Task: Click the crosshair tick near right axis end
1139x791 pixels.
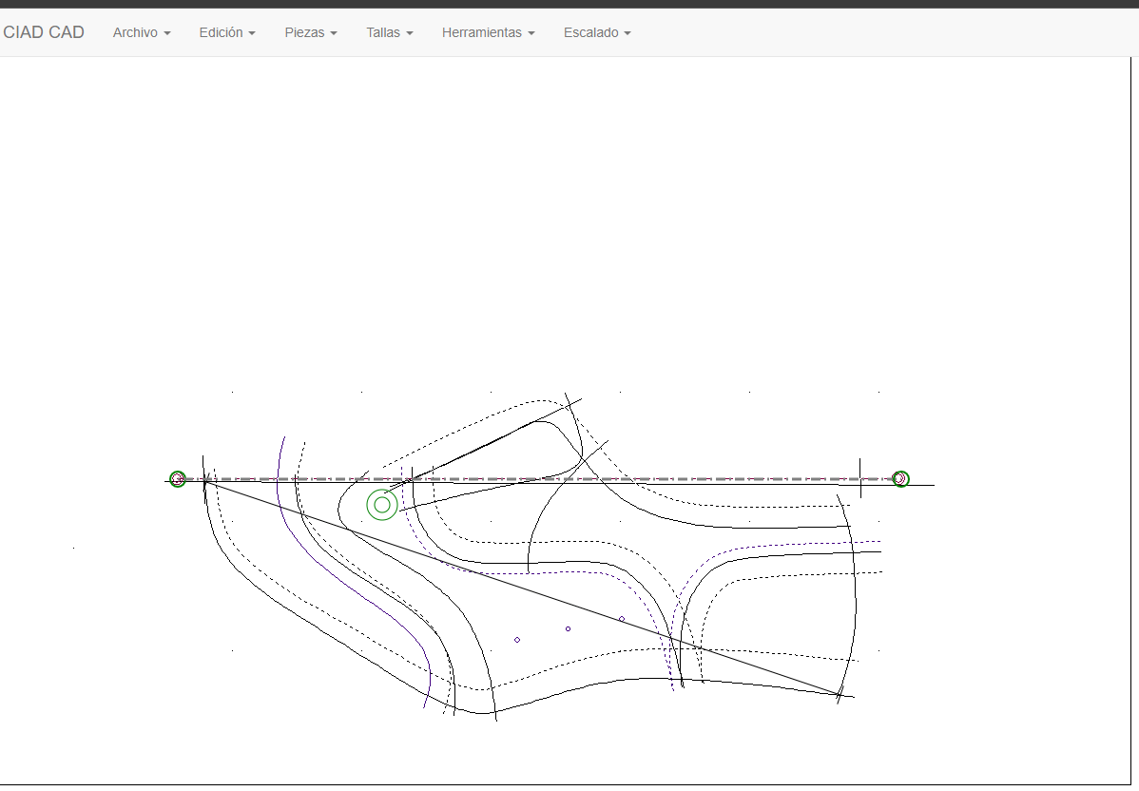Action: click(860, 478)
